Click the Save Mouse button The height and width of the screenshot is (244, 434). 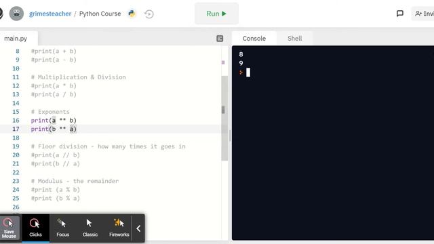(x=9, y=228)
